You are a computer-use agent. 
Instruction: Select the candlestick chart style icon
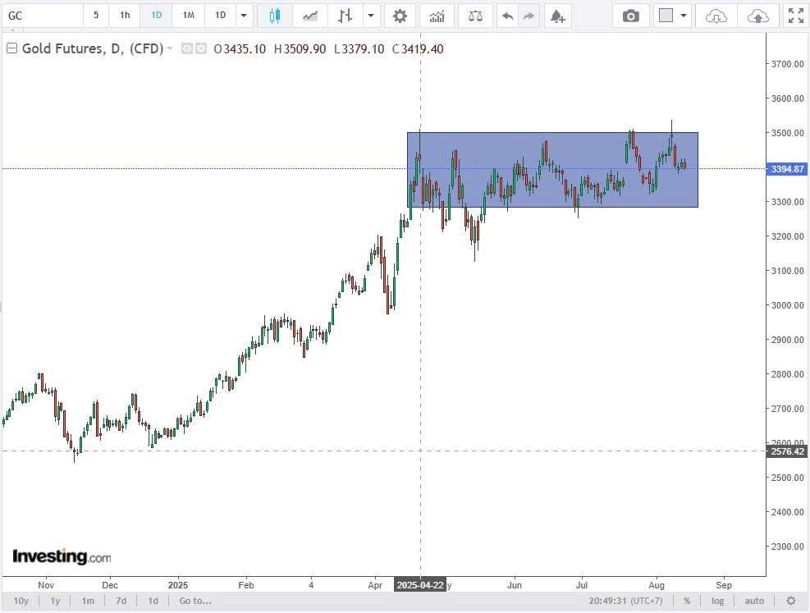[275, 16]
